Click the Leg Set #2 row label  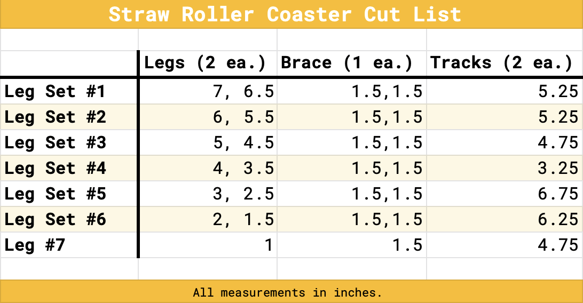click(55, 117)
